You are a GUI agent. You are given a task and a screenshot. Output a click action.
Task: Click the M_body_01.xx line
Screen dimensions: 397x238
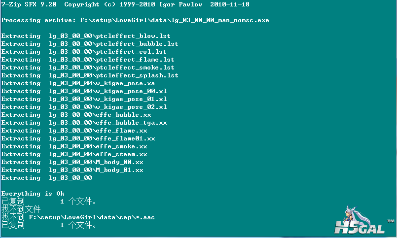[x=72, y=170]
